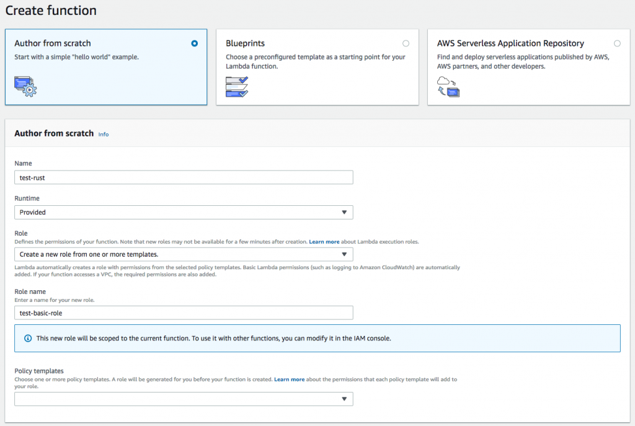Select the Blueprints card
The image size is (635, 426).
317,67
